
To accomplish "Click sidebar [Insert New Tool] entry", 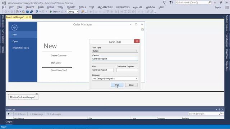I will pos(21,48).
